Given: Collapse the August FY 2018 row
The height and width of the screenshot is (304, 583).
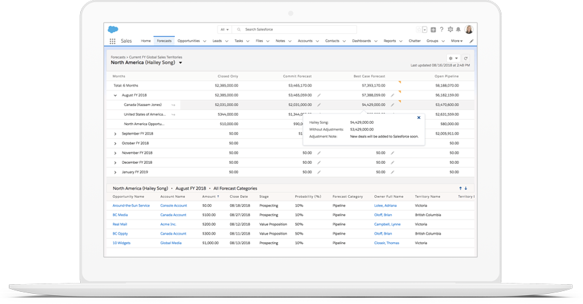Looking at the screenshot, I should point(115,95).
